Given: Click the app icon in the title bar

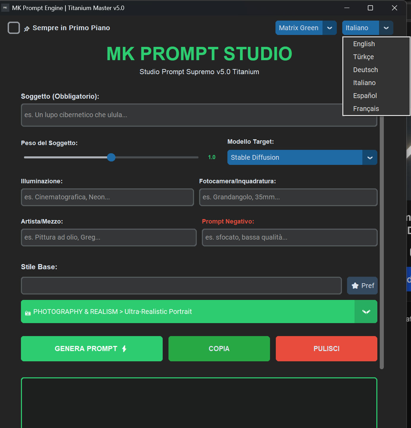Looking at the screenshot, I should pyautogui.click(x=5, y=8).
